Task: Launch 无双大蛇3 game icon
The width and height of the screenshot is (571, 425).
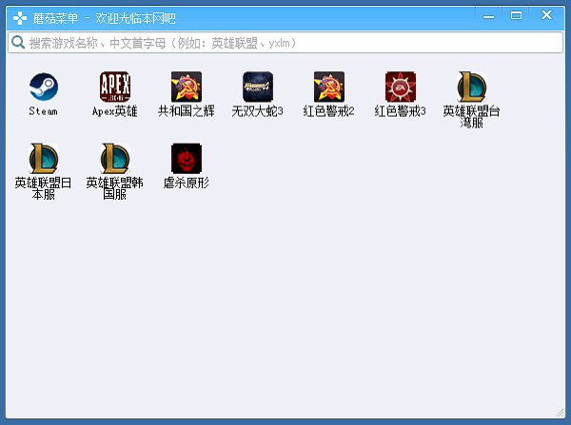Action: click(x=258, y=87)
